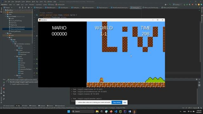Open the user account icon in toolbar
This screenshot has height=114, width=203.
pos(166,4)
